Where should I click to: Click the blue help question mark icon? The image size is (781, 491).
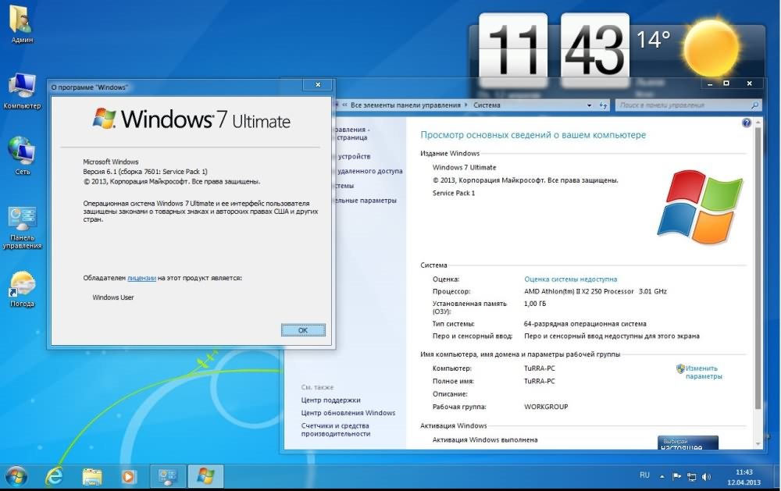click(x=747, y=123)
